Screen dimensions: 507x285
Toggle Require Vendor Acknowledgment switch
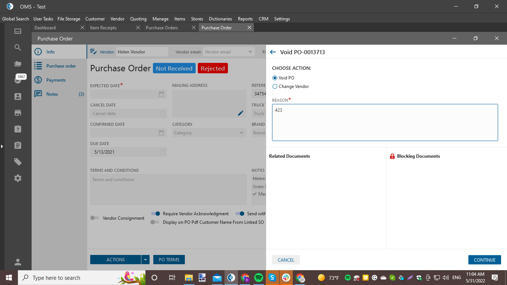(x=156, y=214)
